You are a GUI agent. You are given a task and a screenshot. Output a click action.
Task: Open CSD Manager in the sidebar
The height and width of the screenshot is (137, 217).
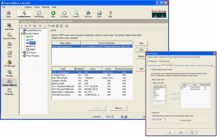[9, 63]
